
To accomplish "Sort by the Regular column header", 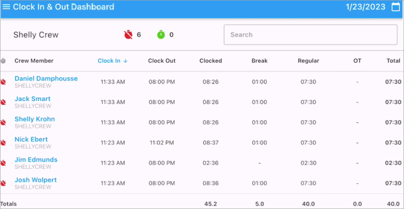I will 308,61.
